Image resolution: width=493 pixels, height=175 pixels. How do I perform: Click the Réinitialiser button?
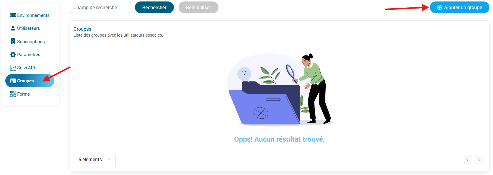click(x=198, y=7)
